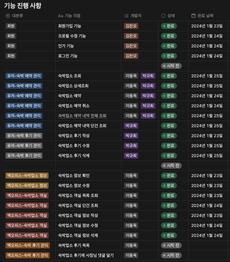Open the 회원가입 기능 page

(70, 26)
